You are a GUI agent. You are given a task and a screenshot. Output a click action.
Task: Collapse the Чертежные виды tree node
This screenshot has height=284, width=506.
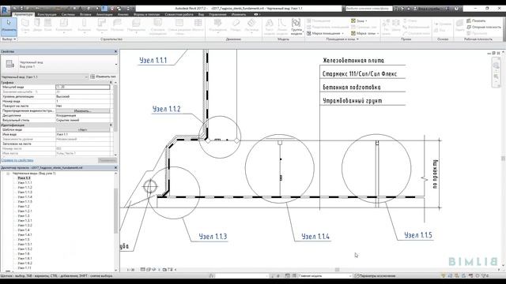(x=8, y=174)
